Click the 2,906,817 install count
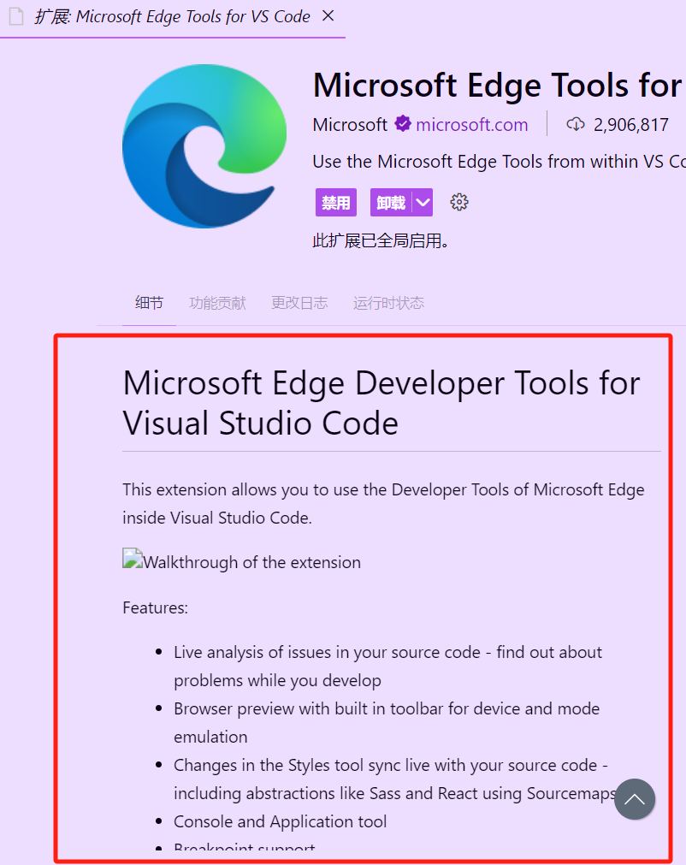 click(x=631, y=125)
